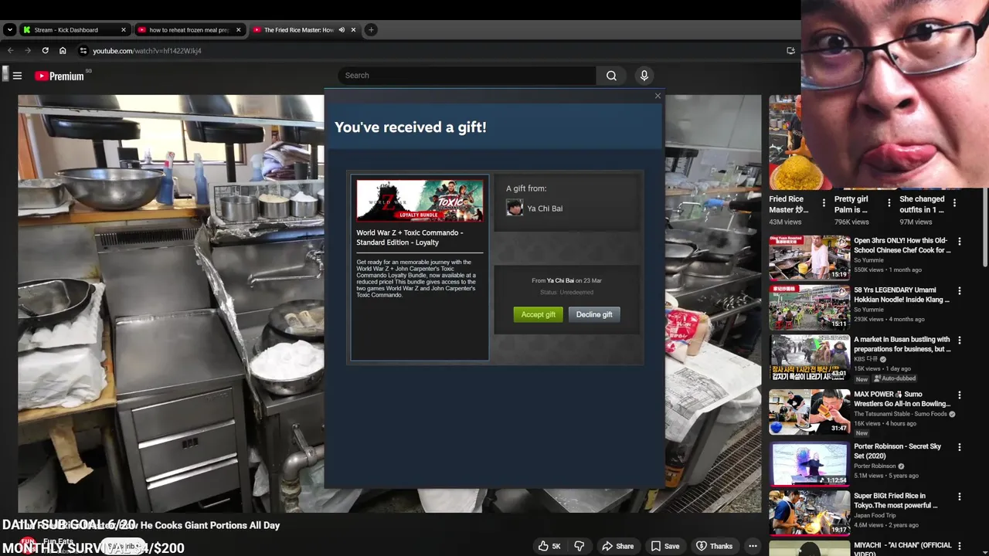989x556 pixels.
Task: Save video to a playlist
Action: point(664,546)
